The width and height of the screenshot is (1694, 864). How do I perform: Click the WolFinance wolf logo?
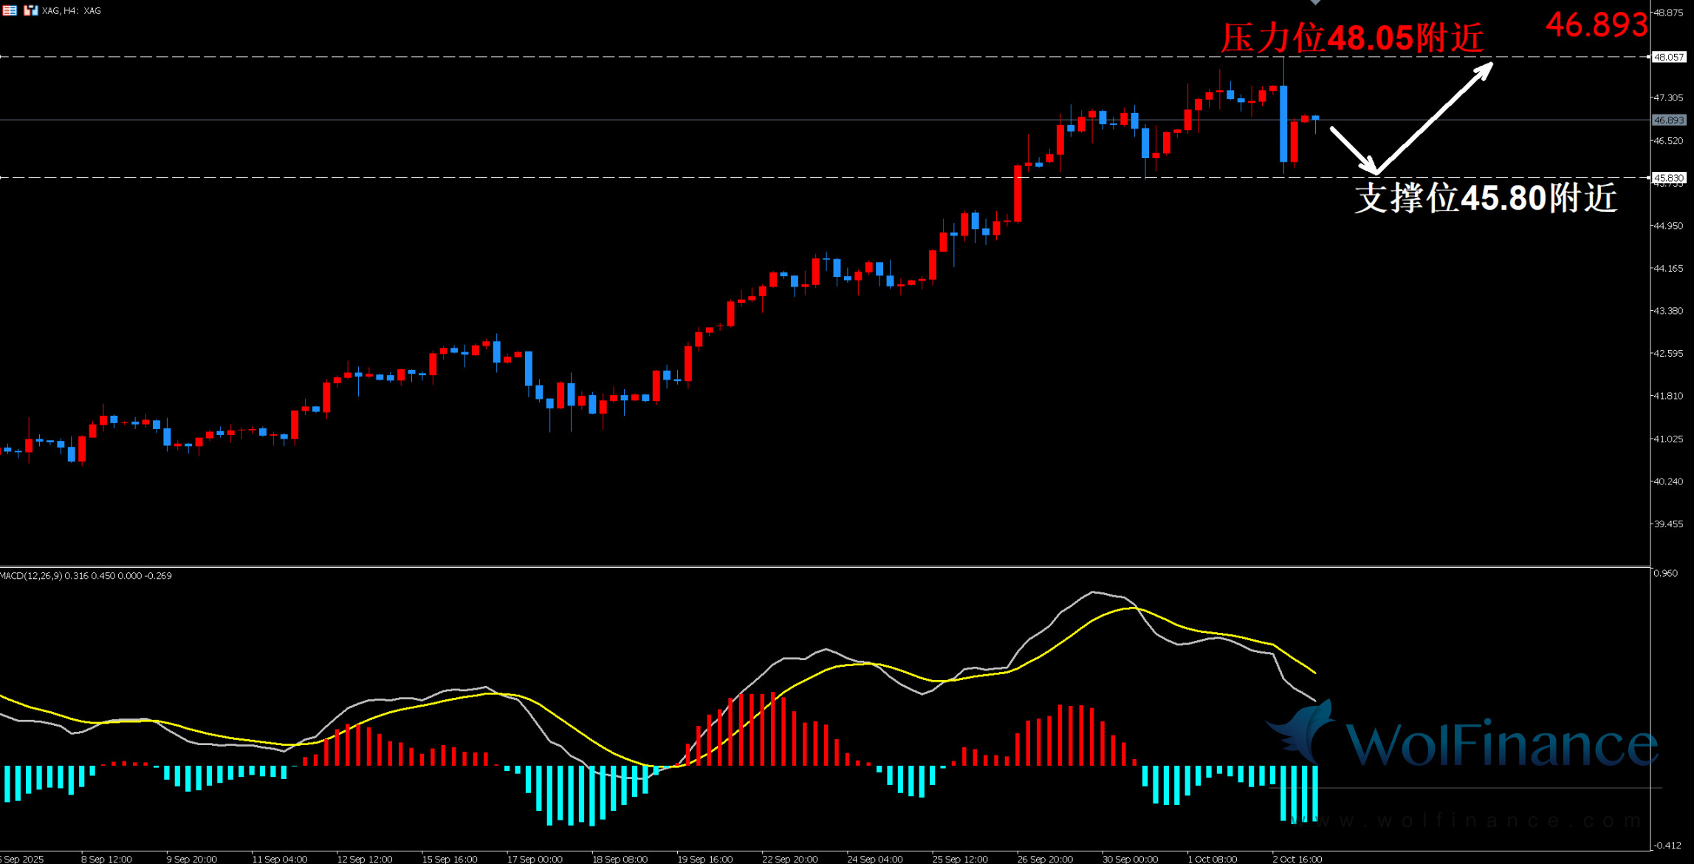tap(1303, 731)
